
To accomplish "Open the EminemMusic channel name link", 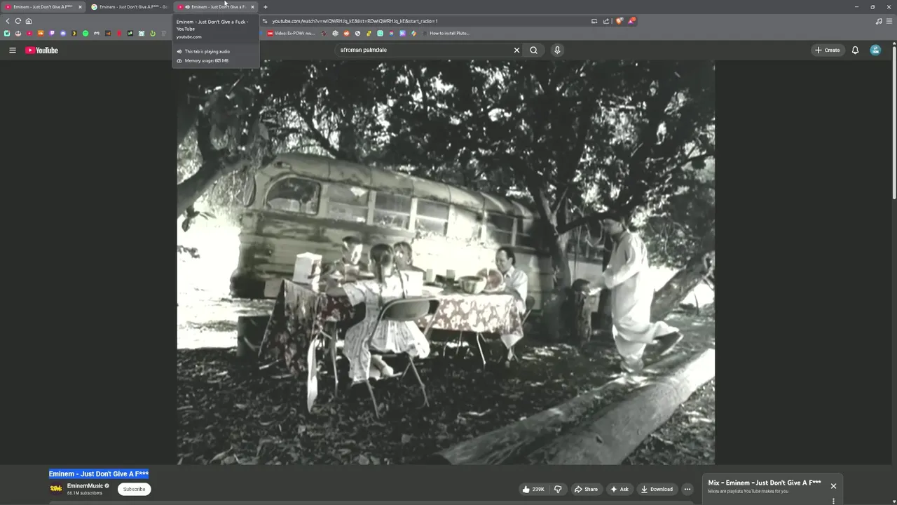I will (85, 485).
